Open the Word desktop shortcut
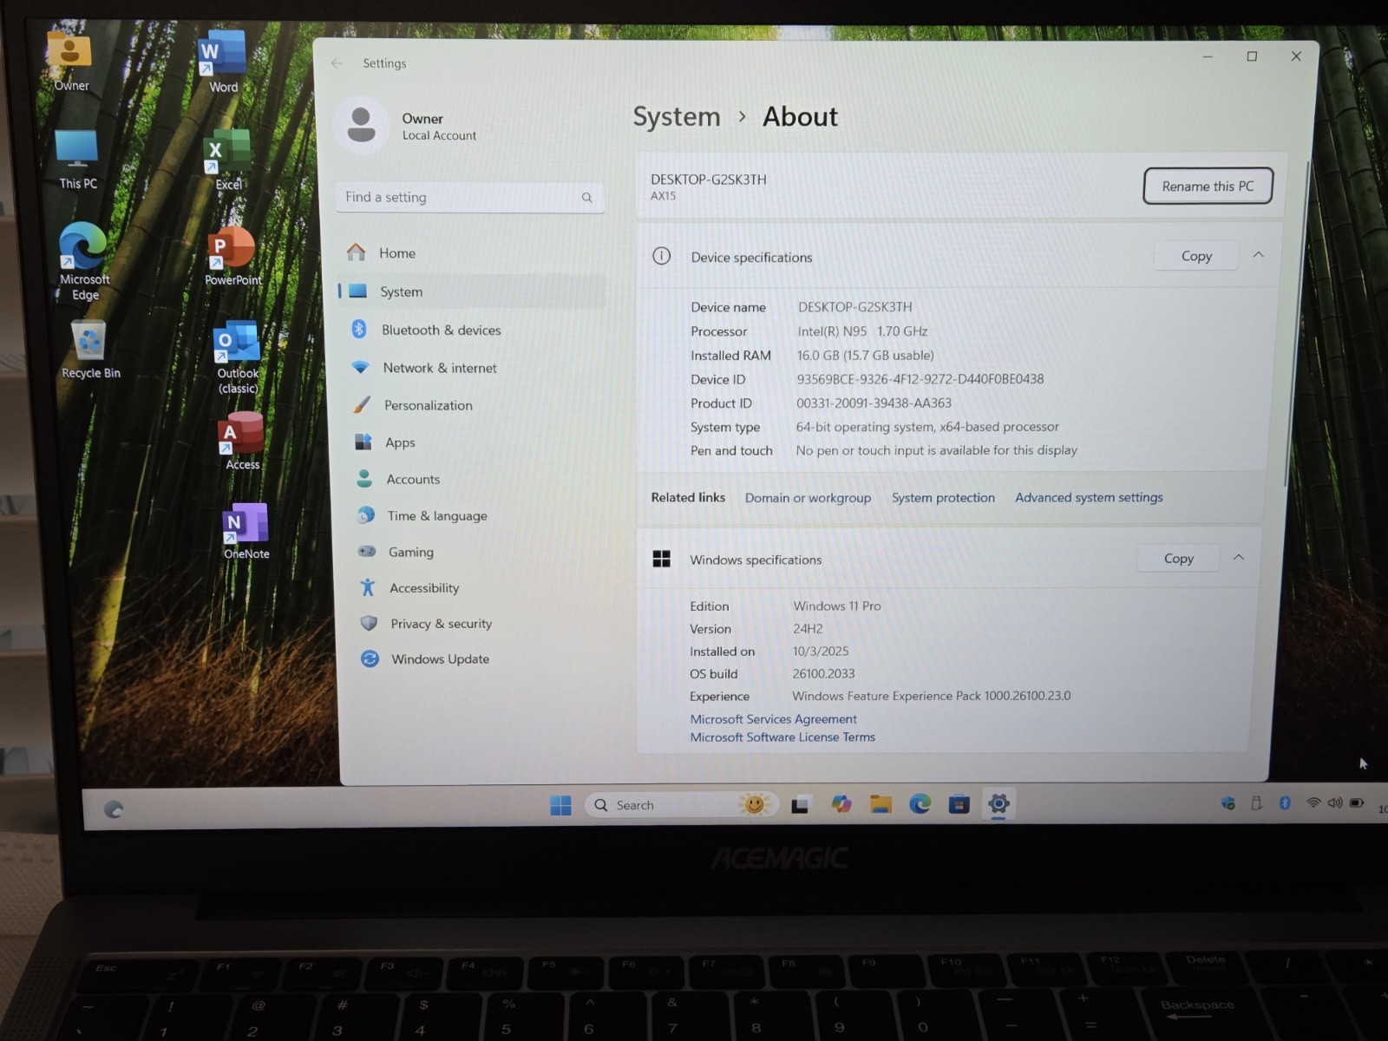This screenshot has width=1388, height=1041. point(222,61)
